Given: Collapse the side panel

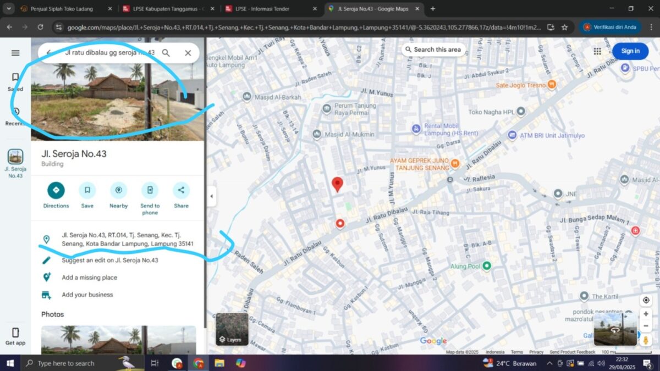Looking at the screenshot, I should 212,196.
